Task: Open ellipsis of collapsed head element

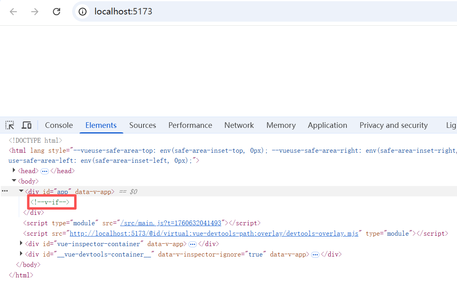Action: 44,171
